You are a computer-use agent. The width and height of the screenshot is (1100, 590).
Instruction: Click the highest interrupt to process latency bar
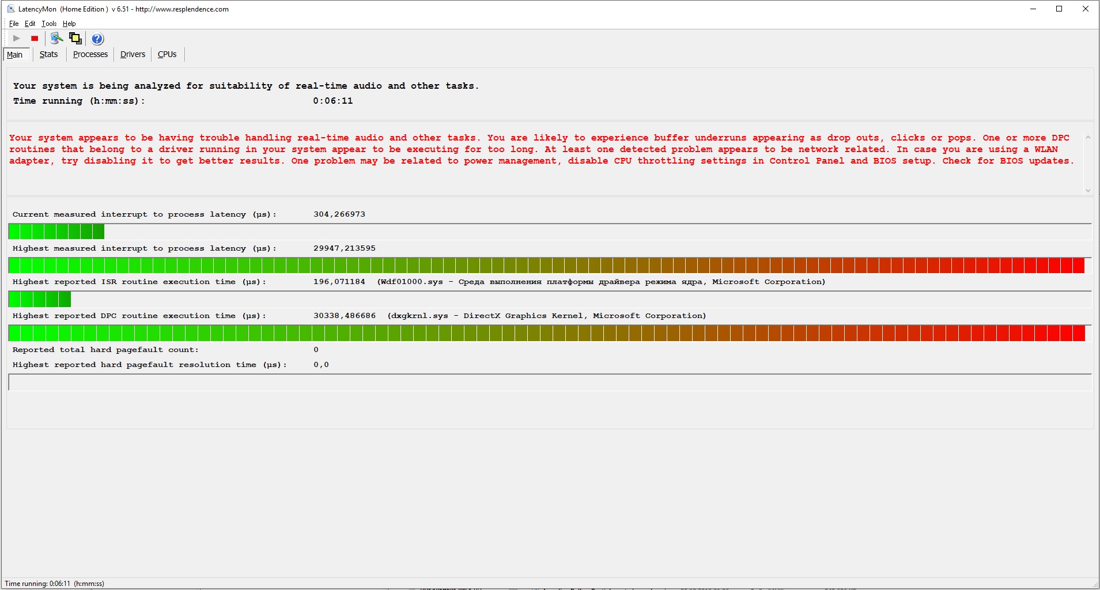(x=550, y=266)
